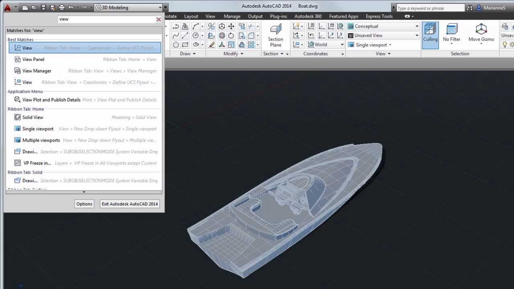This screenshot has height=289, width=514.
Task: Click the binoculars search icon
Action: click(x=470, y=8)
